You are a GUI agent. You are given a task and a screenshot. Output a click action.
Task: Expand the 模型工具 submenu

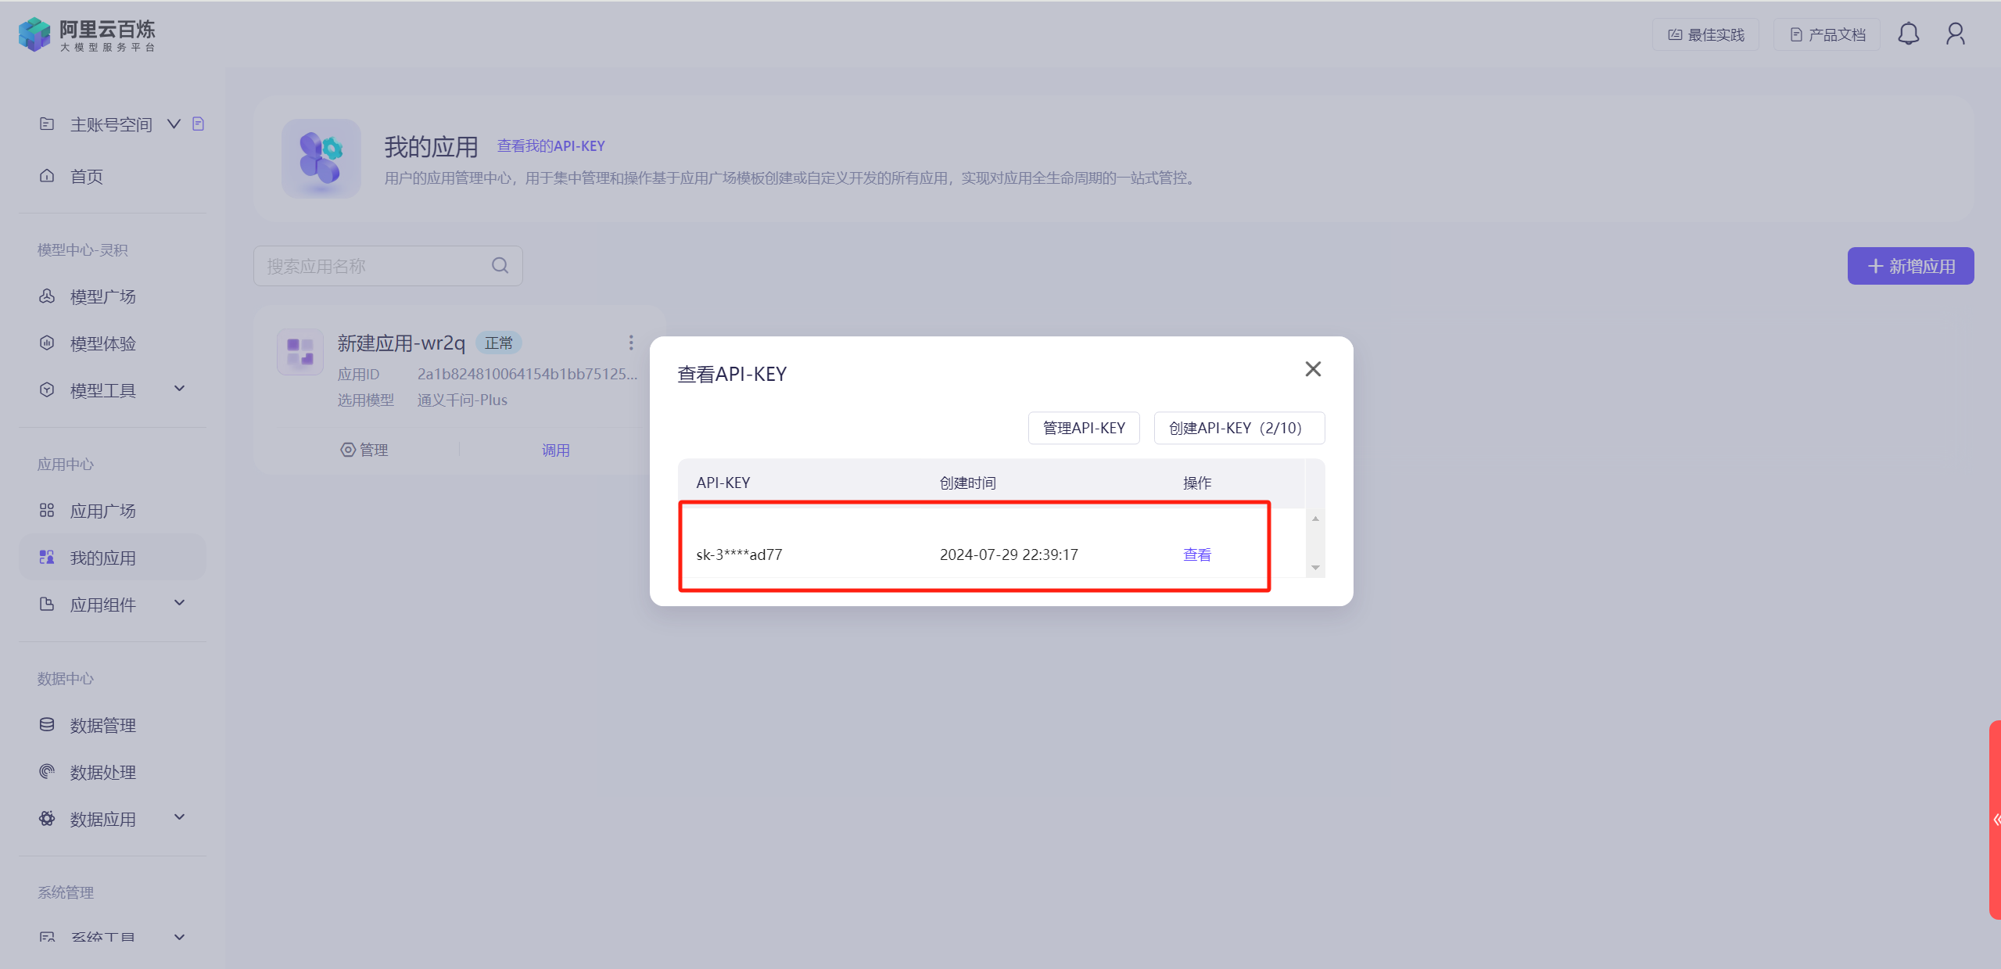179,389
